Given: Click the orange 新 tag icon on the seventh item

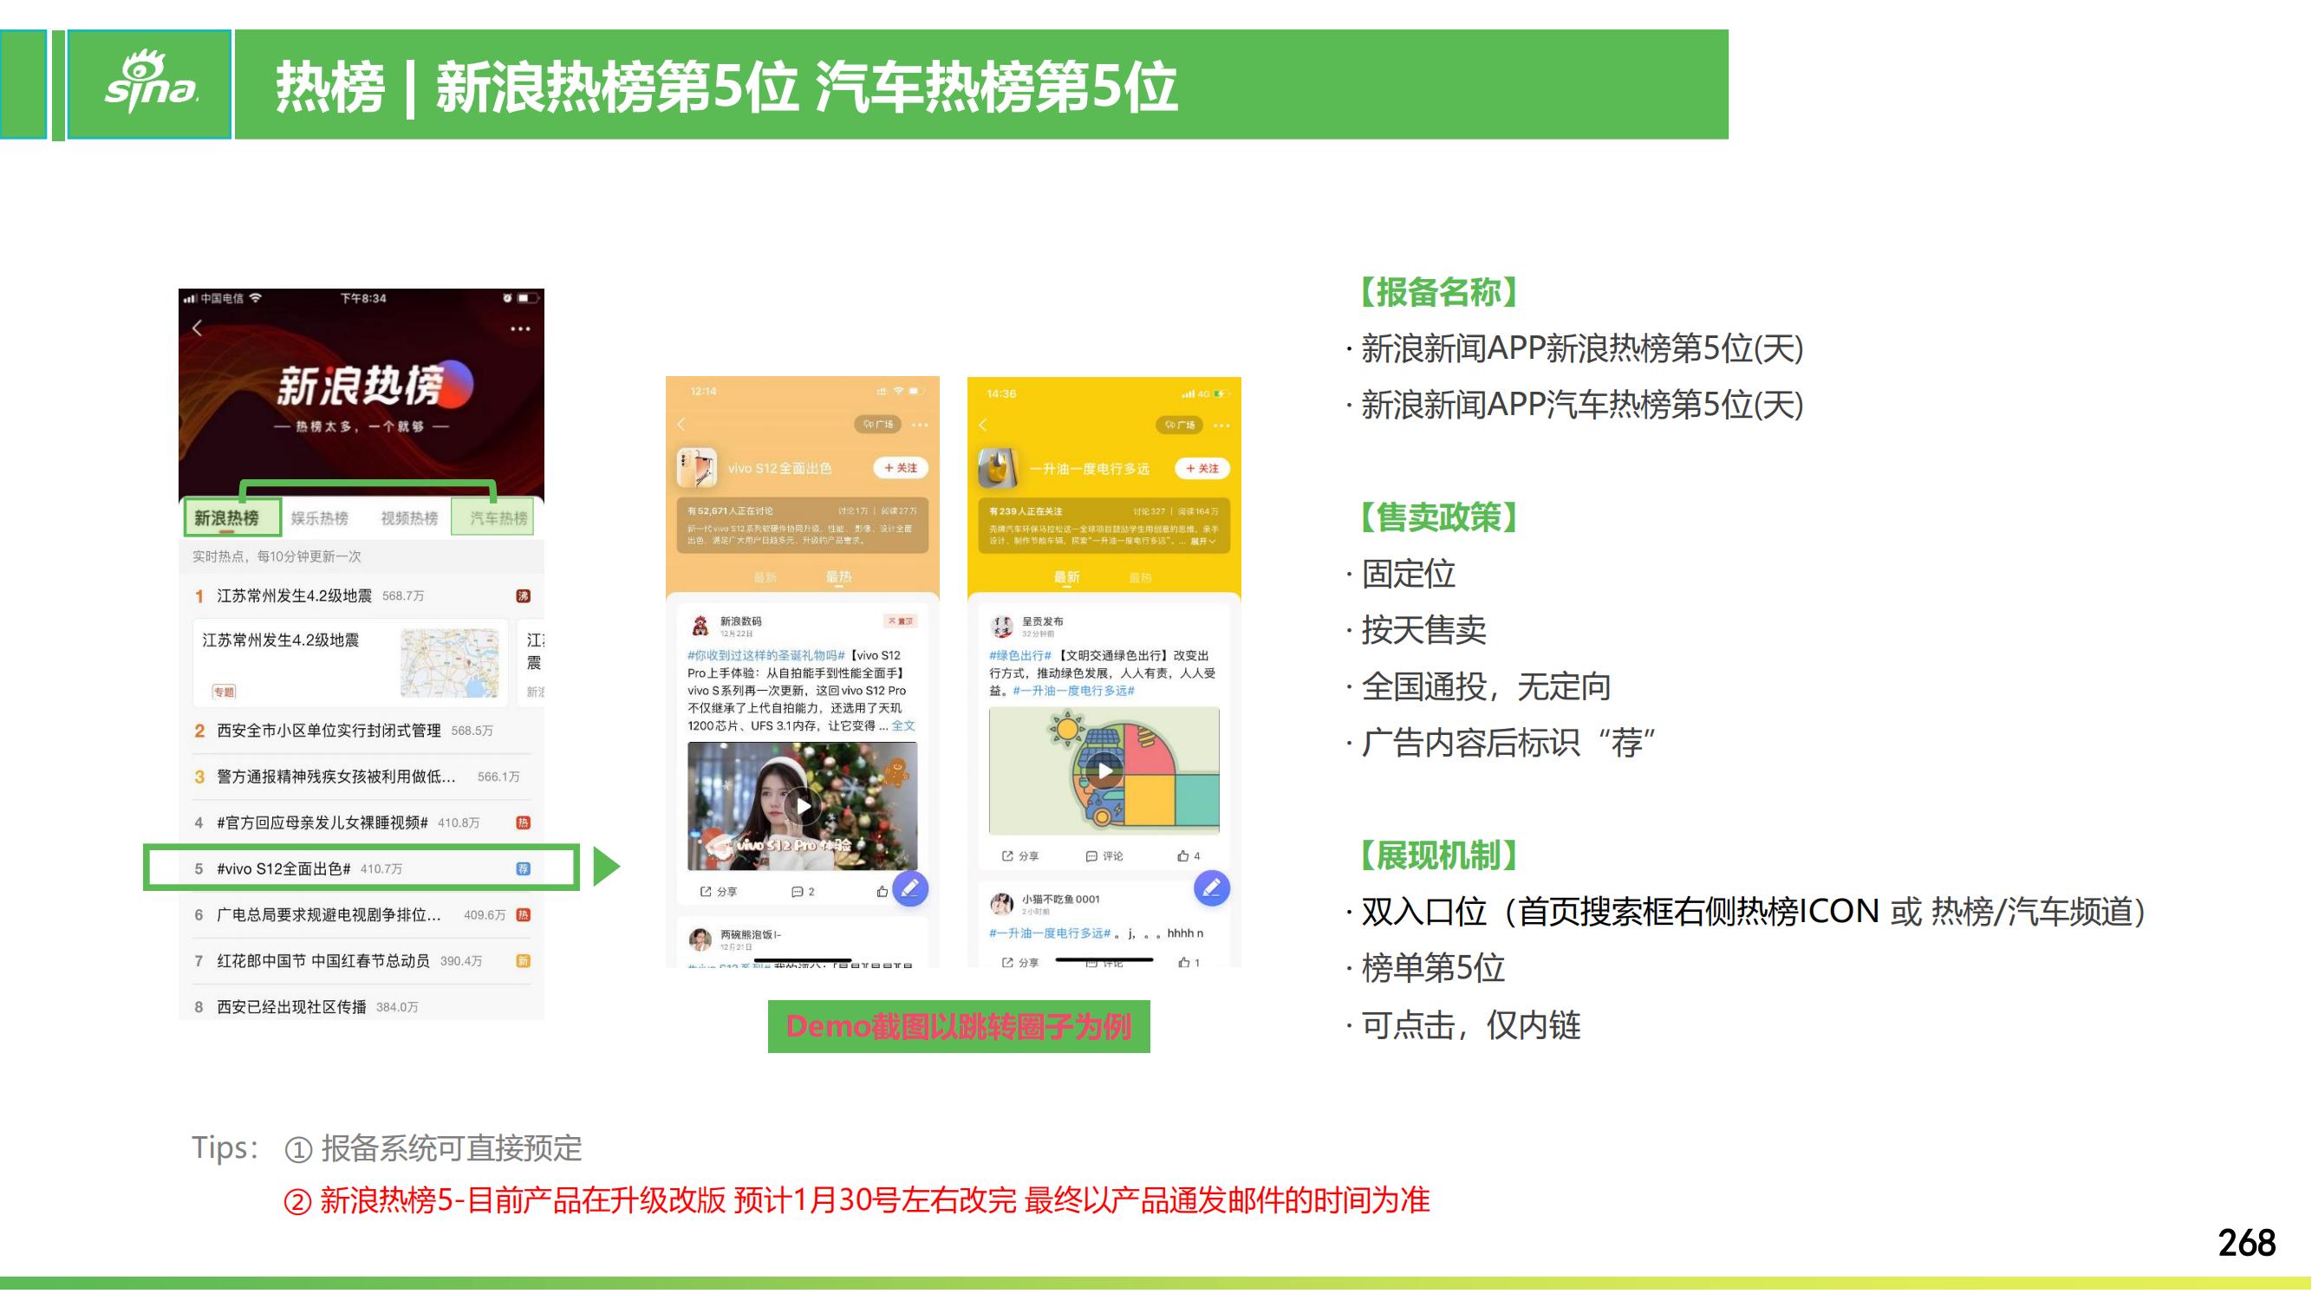Looking at the screenshot, I should tap(524, 961).
